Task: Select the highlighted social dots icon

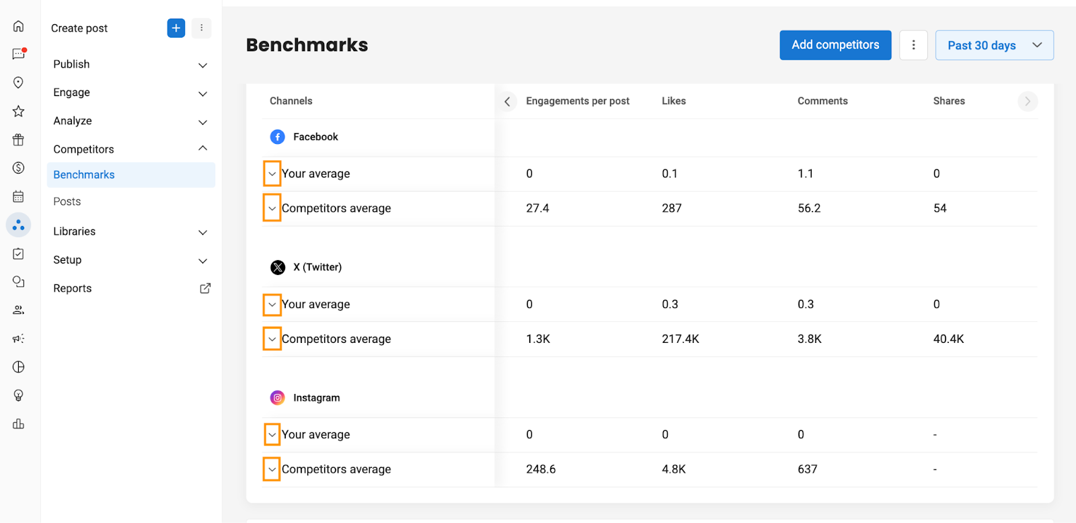Action: (x=18, y=225)
